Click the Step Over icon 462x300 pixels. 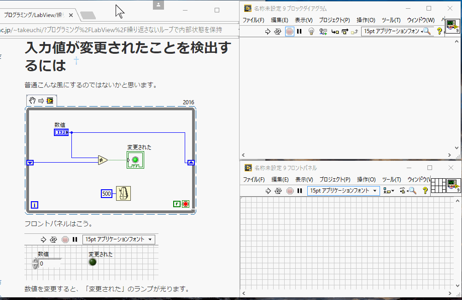pos(345,31)
